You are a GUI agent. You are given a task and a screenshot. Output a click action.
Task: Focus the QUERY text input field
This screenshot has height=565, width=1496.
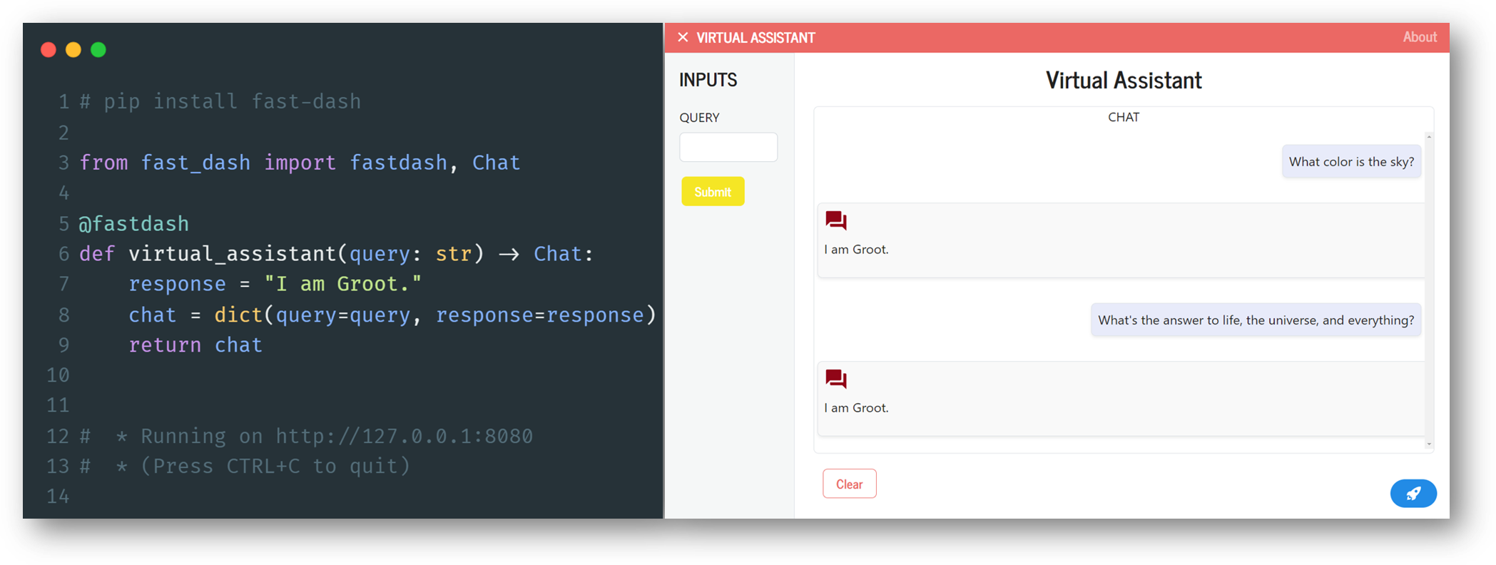728,147
